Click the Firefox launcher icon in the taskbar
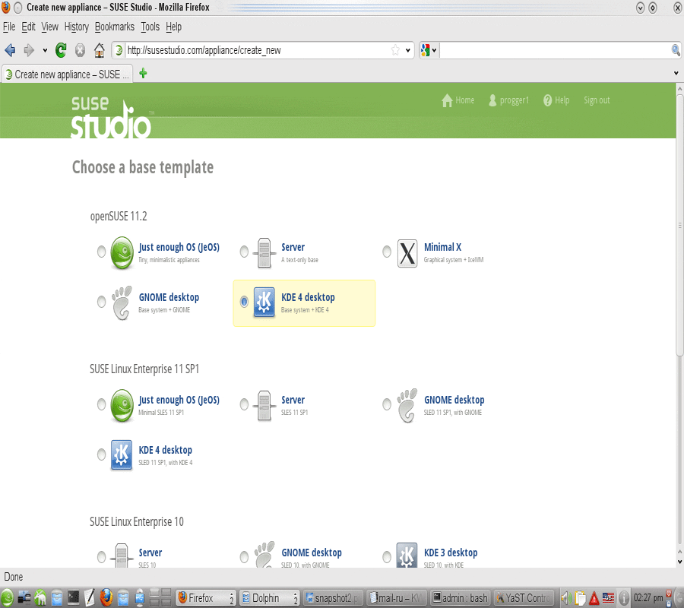This screenshot has height=608, width=684. (x=106, y=597)
